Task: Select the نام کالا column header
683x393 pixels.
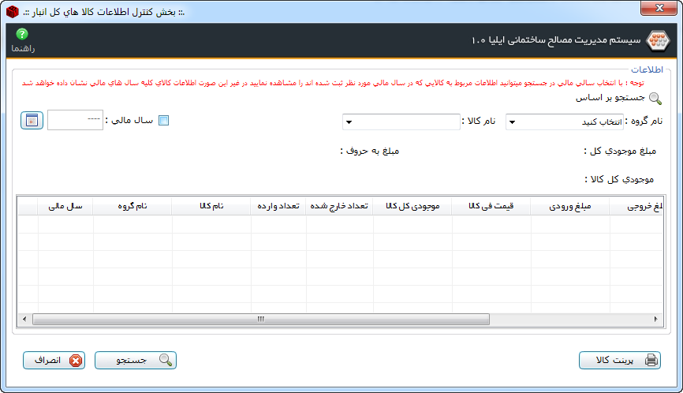Action: point(211,206)
